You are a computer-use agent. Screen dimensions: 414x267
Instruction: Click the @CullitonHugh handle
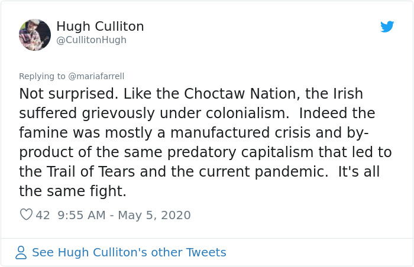coord(91,40)
